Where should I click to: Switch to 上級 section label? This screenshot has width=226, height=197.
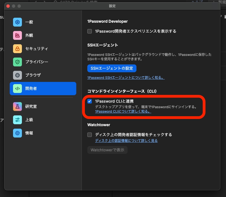[x=29, y=120]
